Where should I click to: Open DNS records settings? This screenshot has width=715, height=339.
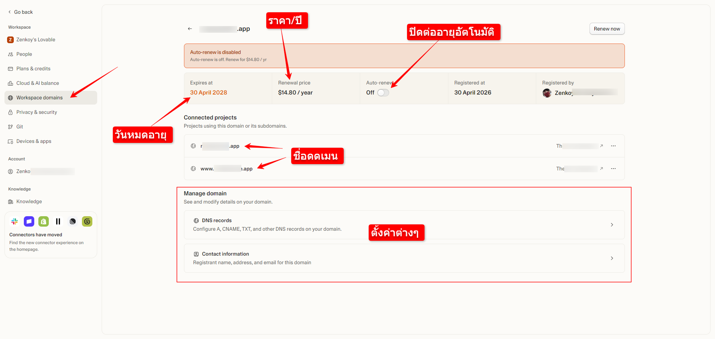point(404,225)
